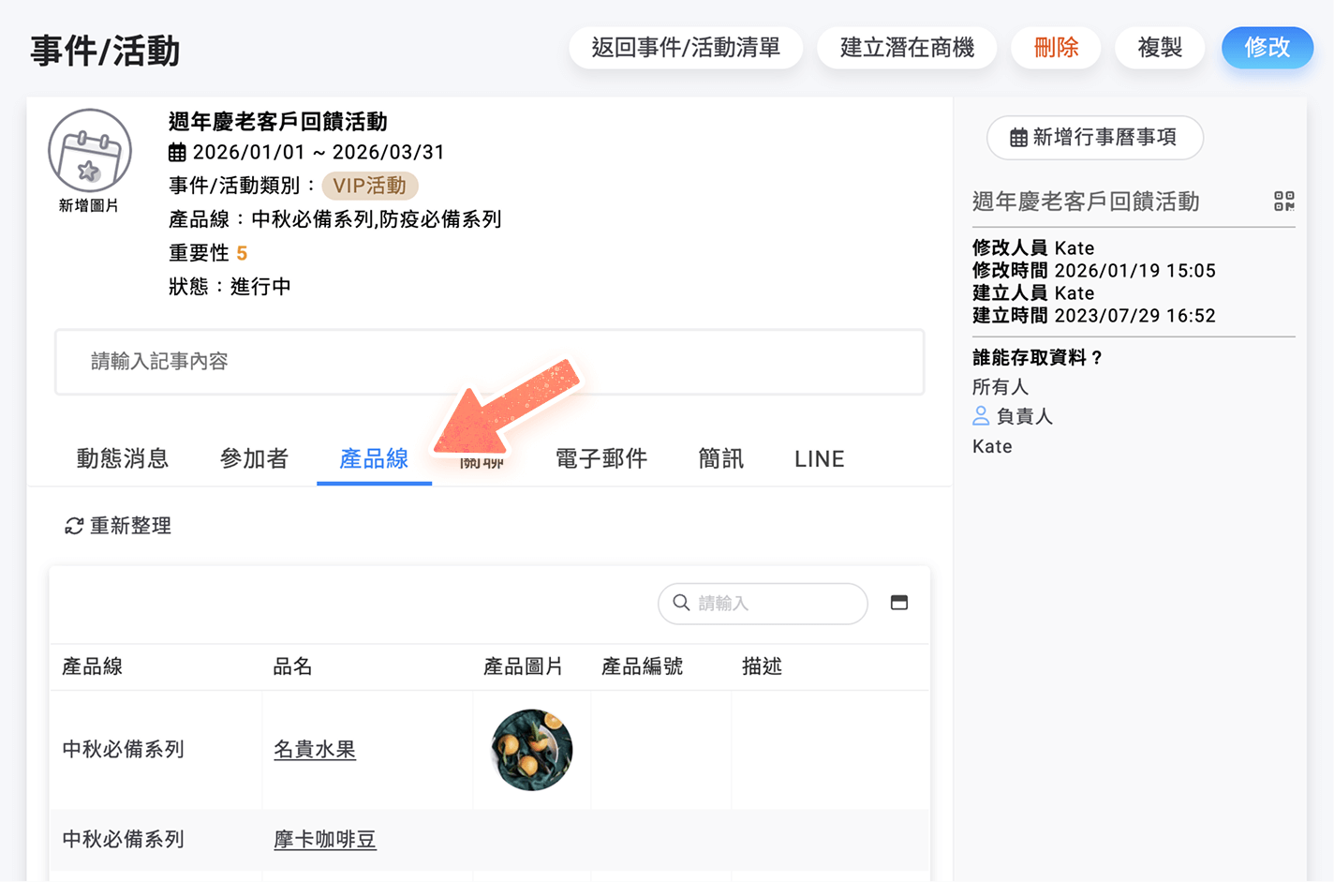
Task: Click the magnifier icon in search box
Action: (x=682, y=603)
